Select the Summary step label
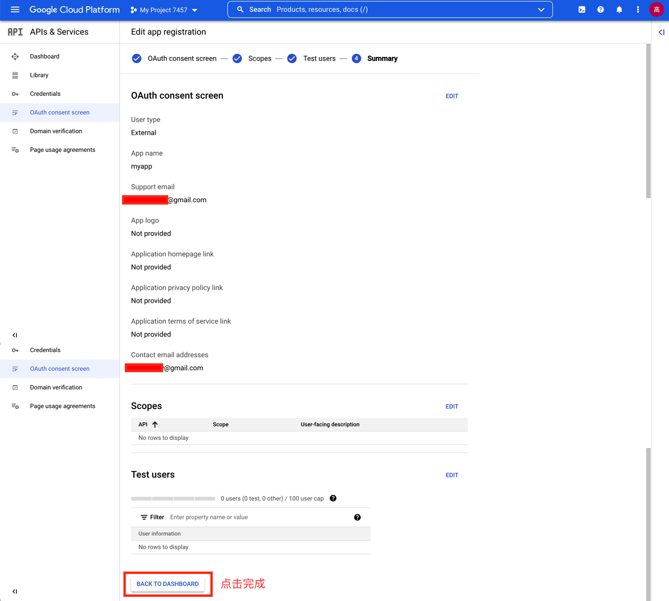The width and height of the screenshot is (669, 601). [x=382, y=58]
